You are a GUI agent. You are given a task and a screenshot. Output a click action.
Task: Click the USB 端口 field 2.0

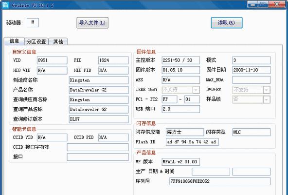click(x=181, y=109)
